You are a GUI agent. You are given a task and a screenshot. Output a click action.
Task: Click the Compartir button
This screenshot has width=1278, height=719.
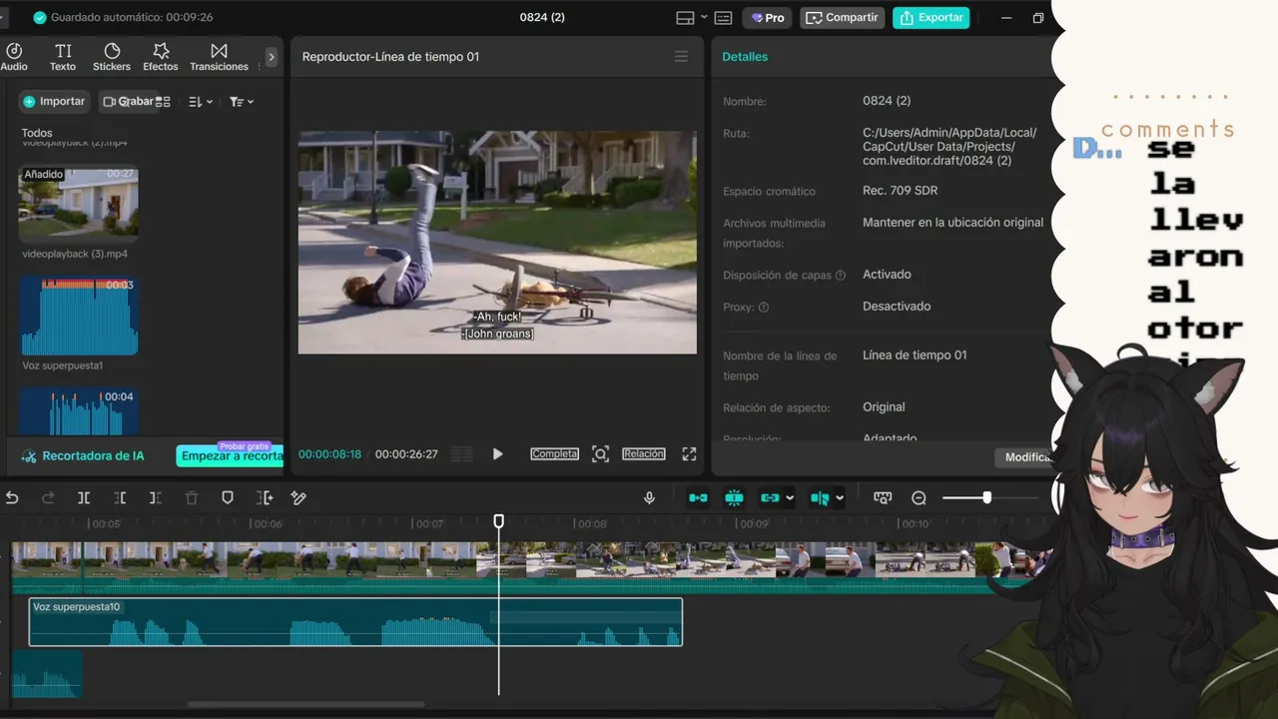(x=844, y=18)
